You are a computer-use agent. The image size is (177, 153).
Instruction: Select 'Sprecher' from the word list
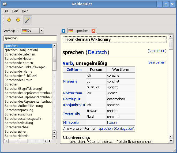[x=11, y=84]
